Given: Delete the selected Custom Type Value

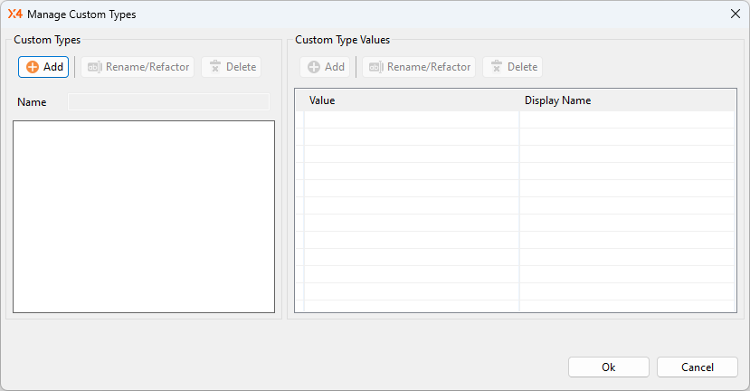Looking at the screenshot, I should point(512,67).
